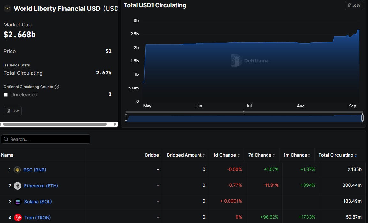Viewport: 368px width, 223px height.
Task: Click the Bridge column header
Action: (152, 155)
